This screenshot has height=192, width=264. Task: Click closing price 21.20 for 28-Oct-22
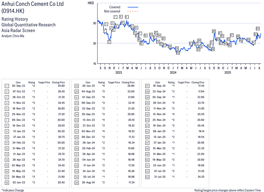(x=61, y=97)
